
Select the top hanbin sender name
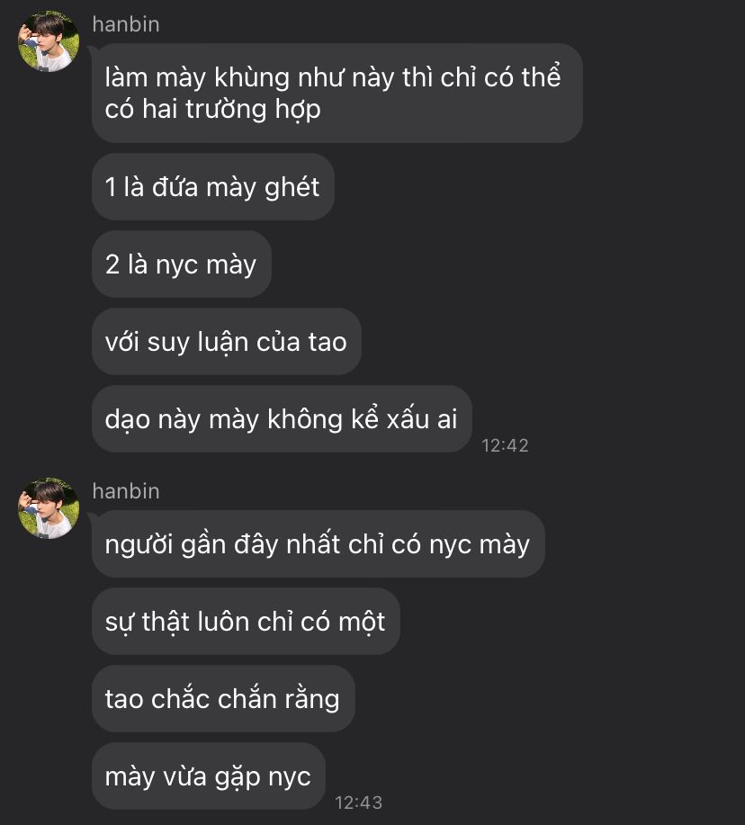126,24
